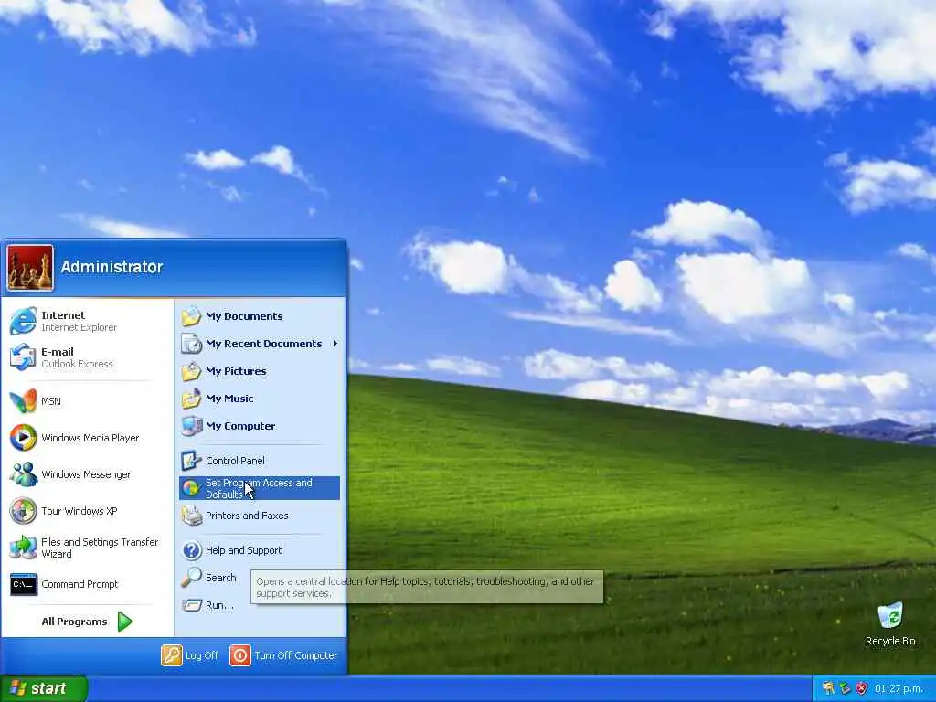Click the My Pictures folder icon
This screenshot has width=936, height=702.
191,371
